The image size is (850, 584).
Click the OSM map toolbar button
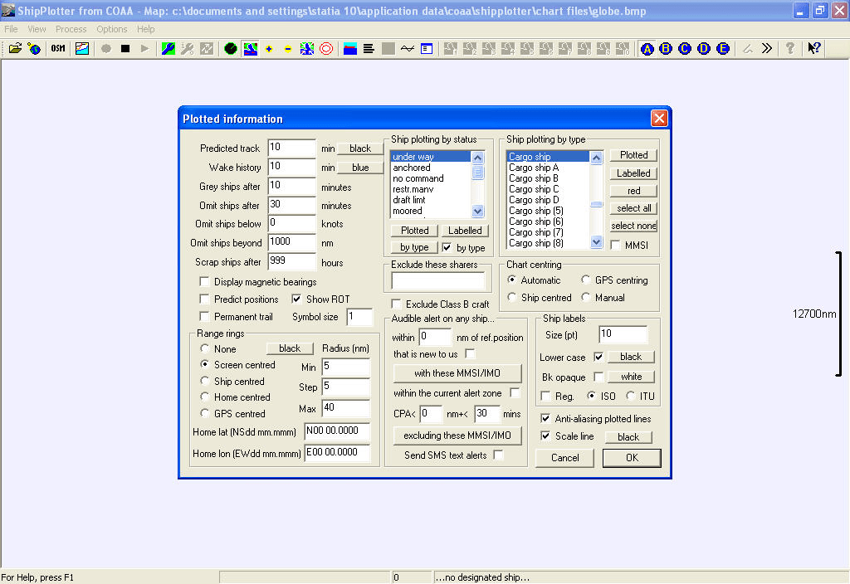pyautogui.click(x=58, y=49)
